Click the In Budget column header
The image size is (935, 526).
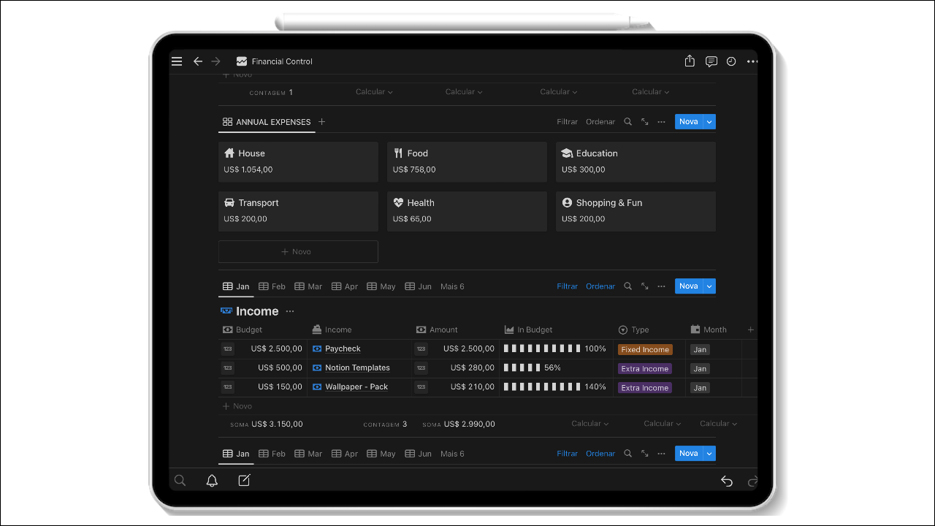coord(529,329)
